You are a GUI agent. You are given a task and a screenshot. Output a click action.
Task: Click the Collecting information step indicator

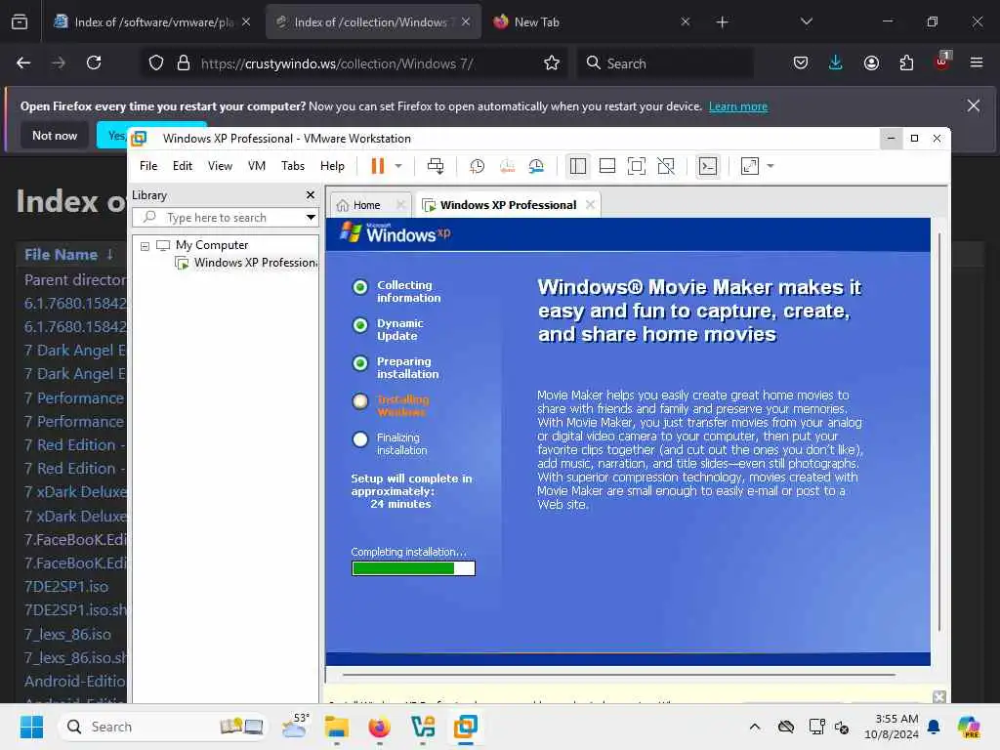click(x=360, y=287)
